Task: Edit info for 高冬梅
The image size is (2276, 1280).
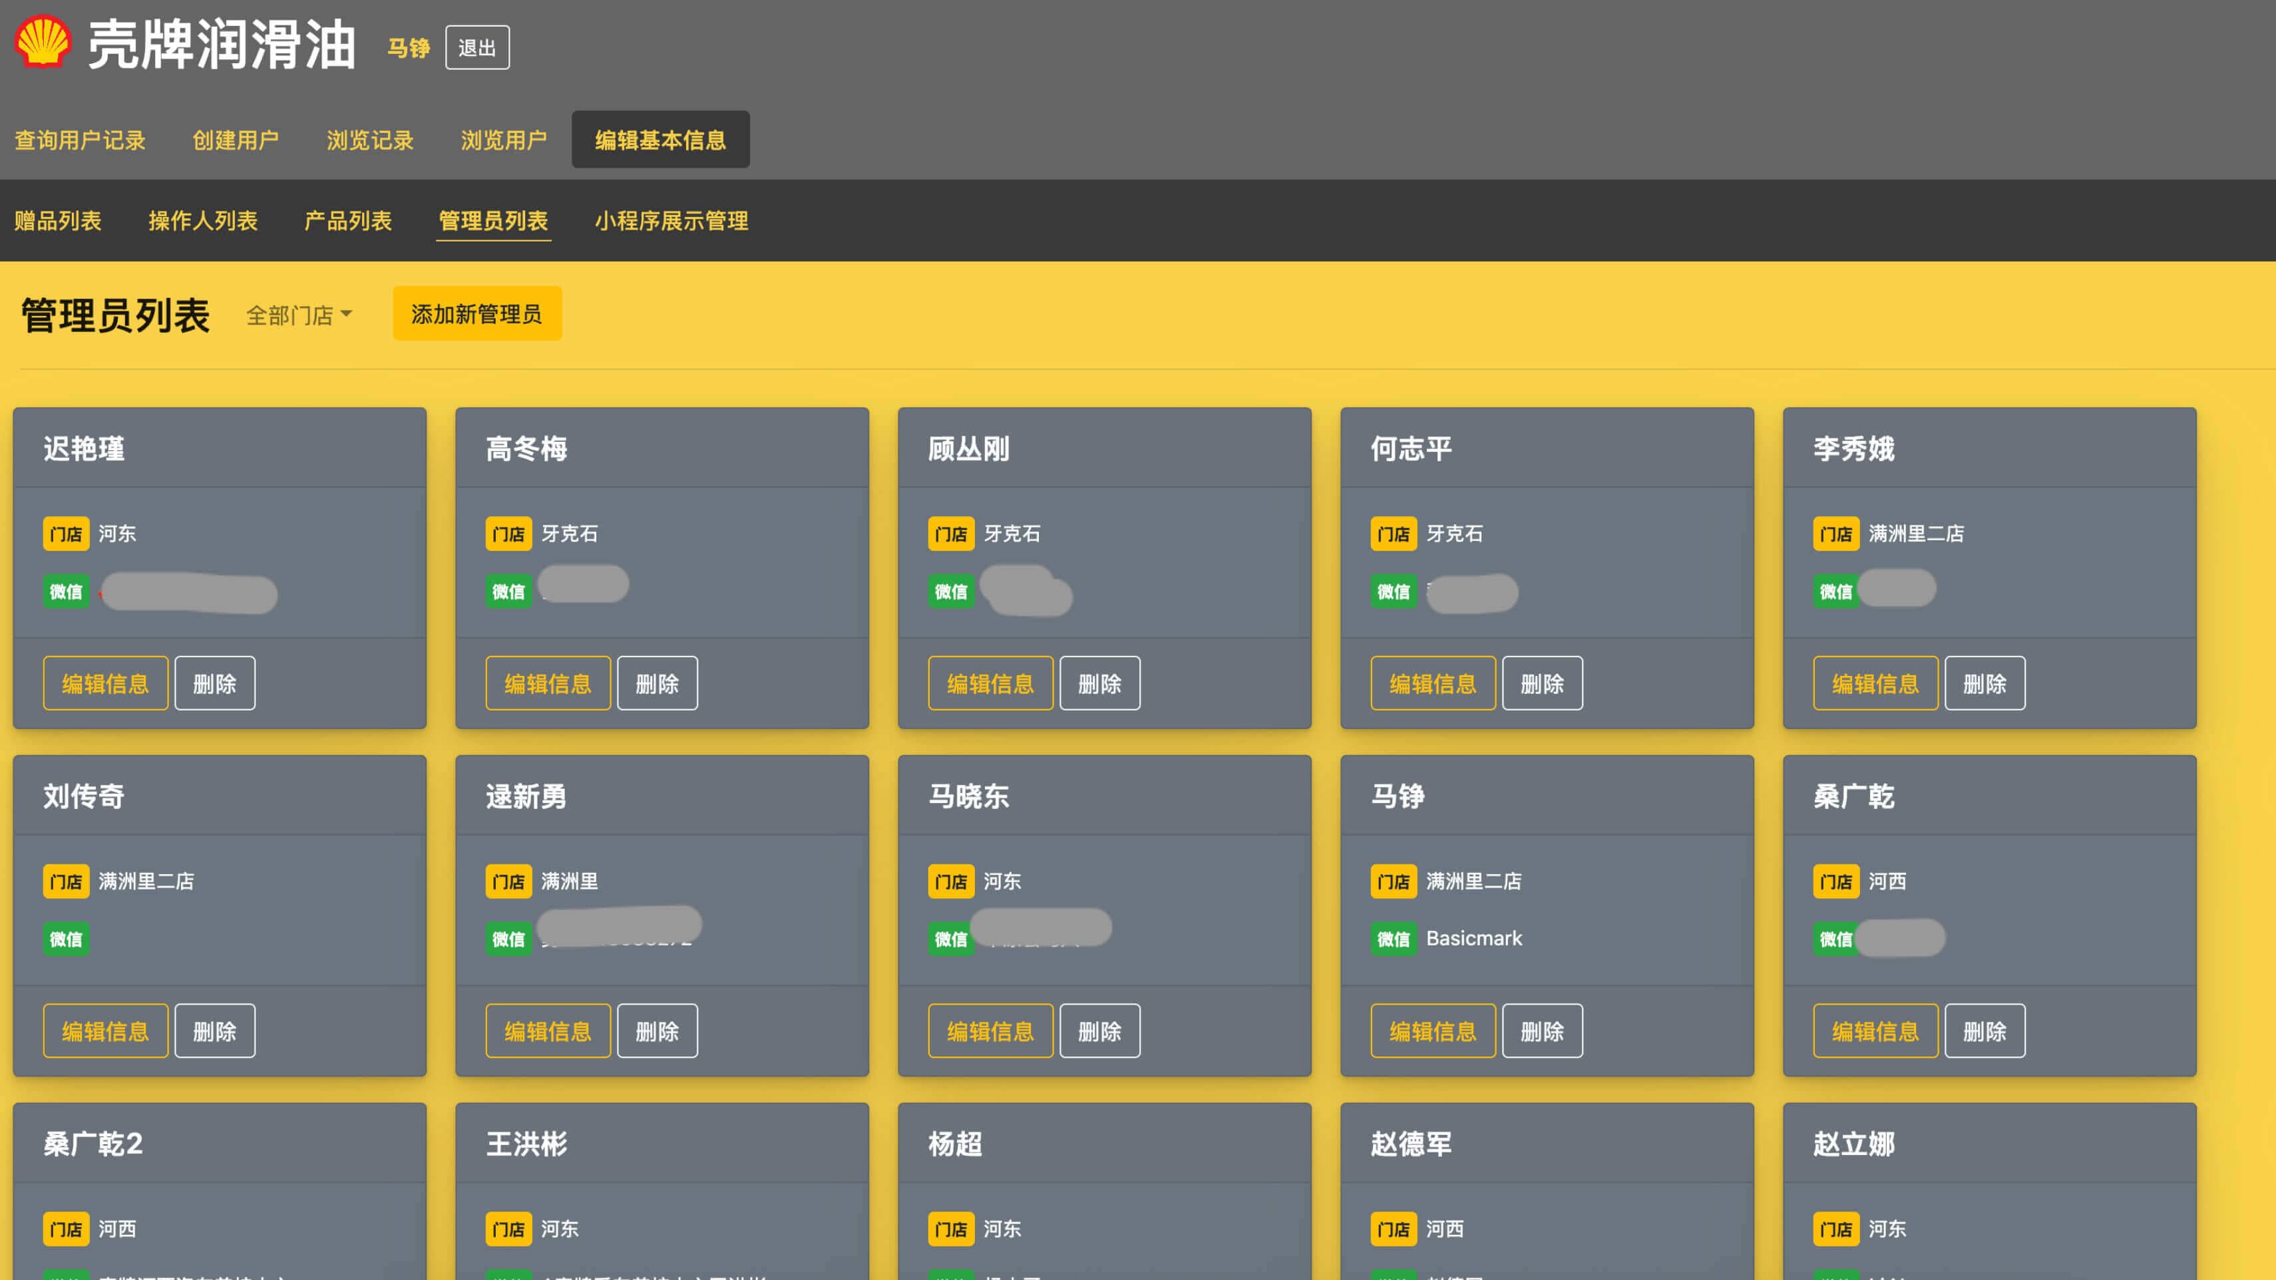Action: pyautogui.click(x=548, y=683)
